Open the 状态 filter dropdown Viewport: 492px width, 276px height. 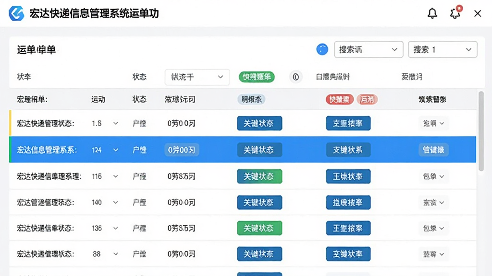[x=197, y=77]
